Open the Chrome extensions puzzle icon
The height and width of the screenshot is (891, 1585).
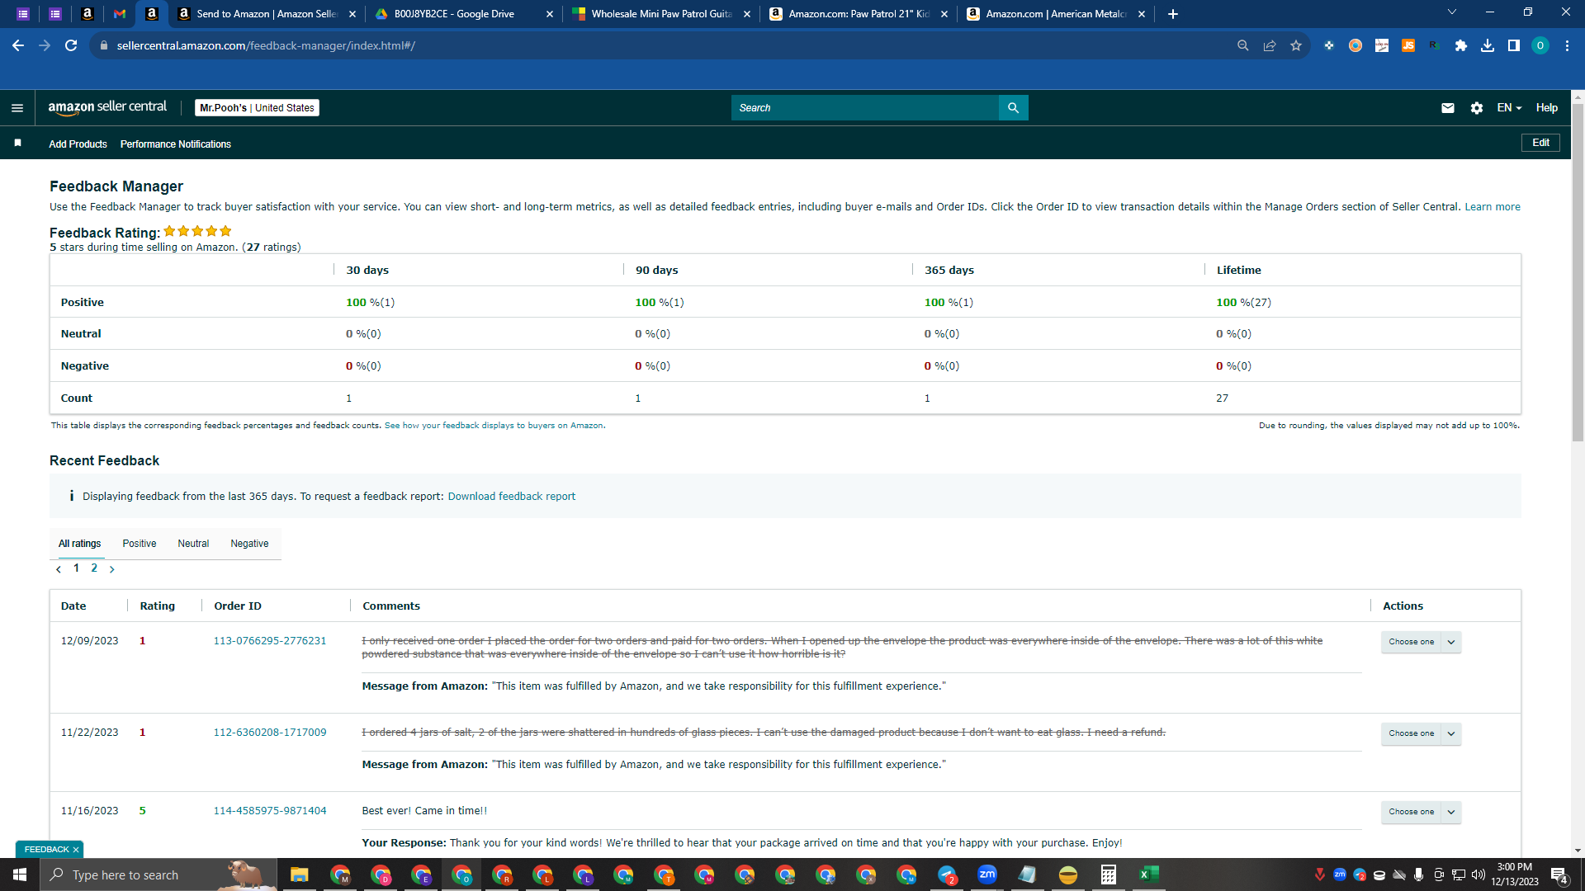tap(1461, 45)
